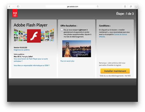Image resolution: width=145 pixels, height=112 pixels.
Task: Focus the get.adobe.com address bar
Action: point(72,6)
